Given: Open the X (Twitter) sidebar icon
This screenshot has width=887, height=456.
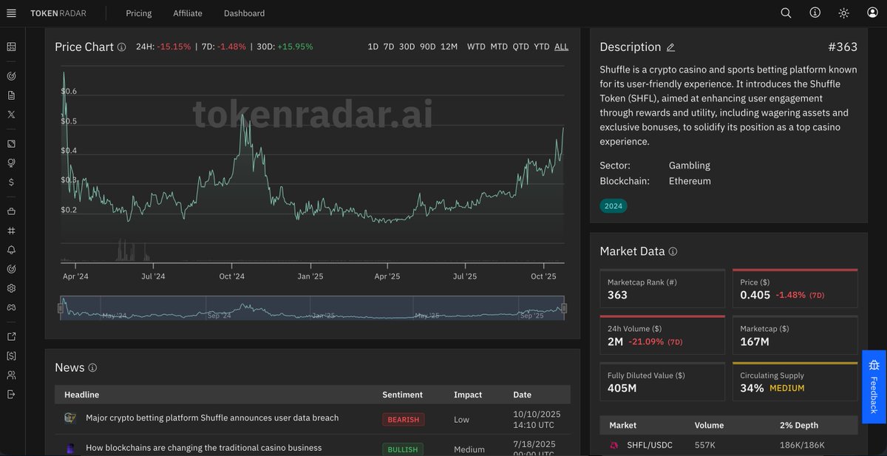Looking at the screenshot, I should pyautogui.click(x=11, y=115).
